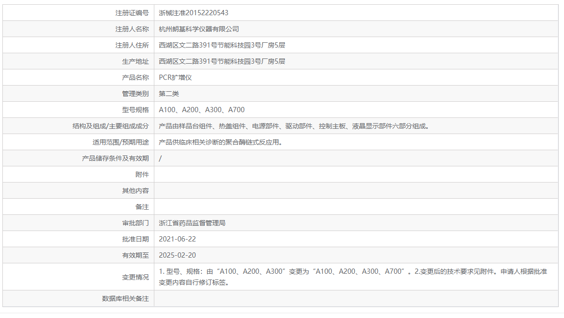Click the 注册证编号 row label

pos(138,13)
